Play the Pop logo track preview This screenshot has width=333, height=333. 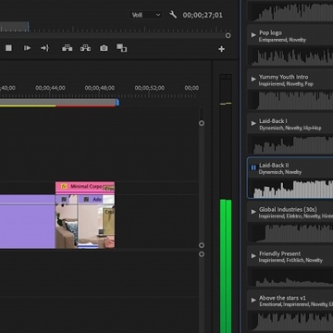(x=253, y=35)
